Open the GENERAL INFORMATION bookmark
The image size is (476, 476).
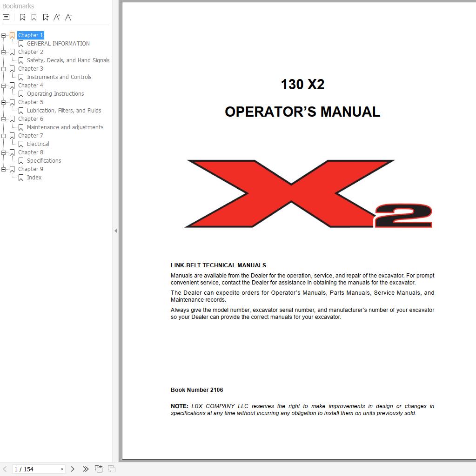tap(58, 44)
